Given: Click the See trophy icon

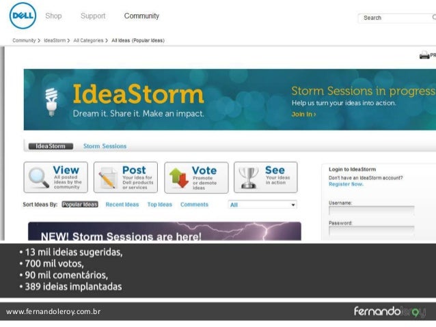Looking at the screenshot, I should tap(248, 177).
